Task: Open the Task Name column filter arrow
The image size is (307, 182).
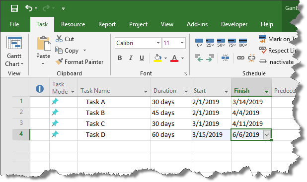Action: pyautogui.click(x=146, y=91)
